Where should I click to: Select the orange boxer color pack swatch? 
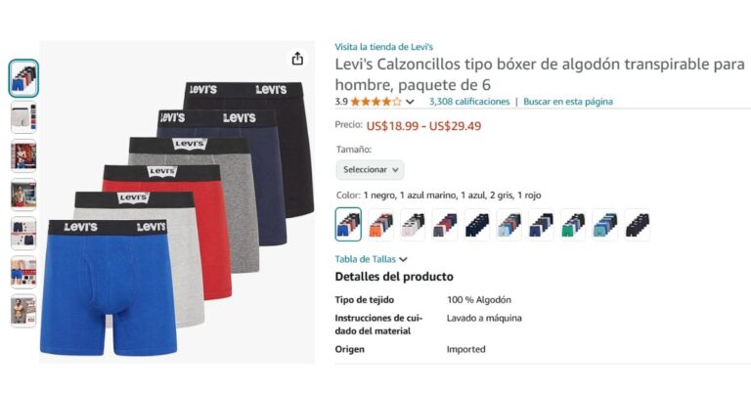tap(380, 225)
